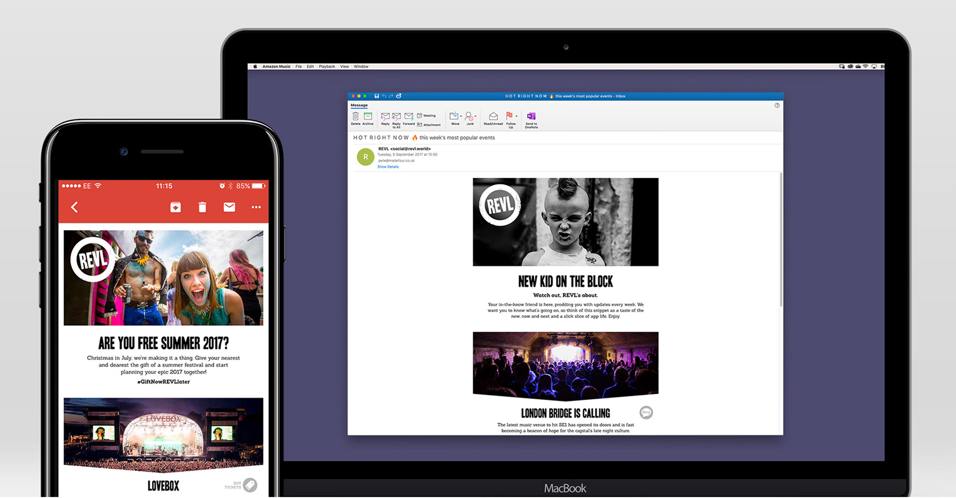Click LONDON BRIDGE IS CALLING headline
This screenshot has width=956, height=498.
coord(566,413)
